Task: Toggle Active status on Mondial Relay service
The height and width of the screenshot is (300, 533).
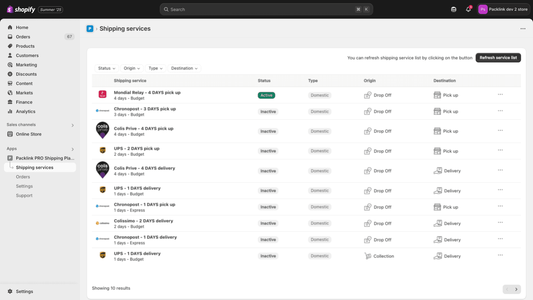Action: [x=266, y=95]
